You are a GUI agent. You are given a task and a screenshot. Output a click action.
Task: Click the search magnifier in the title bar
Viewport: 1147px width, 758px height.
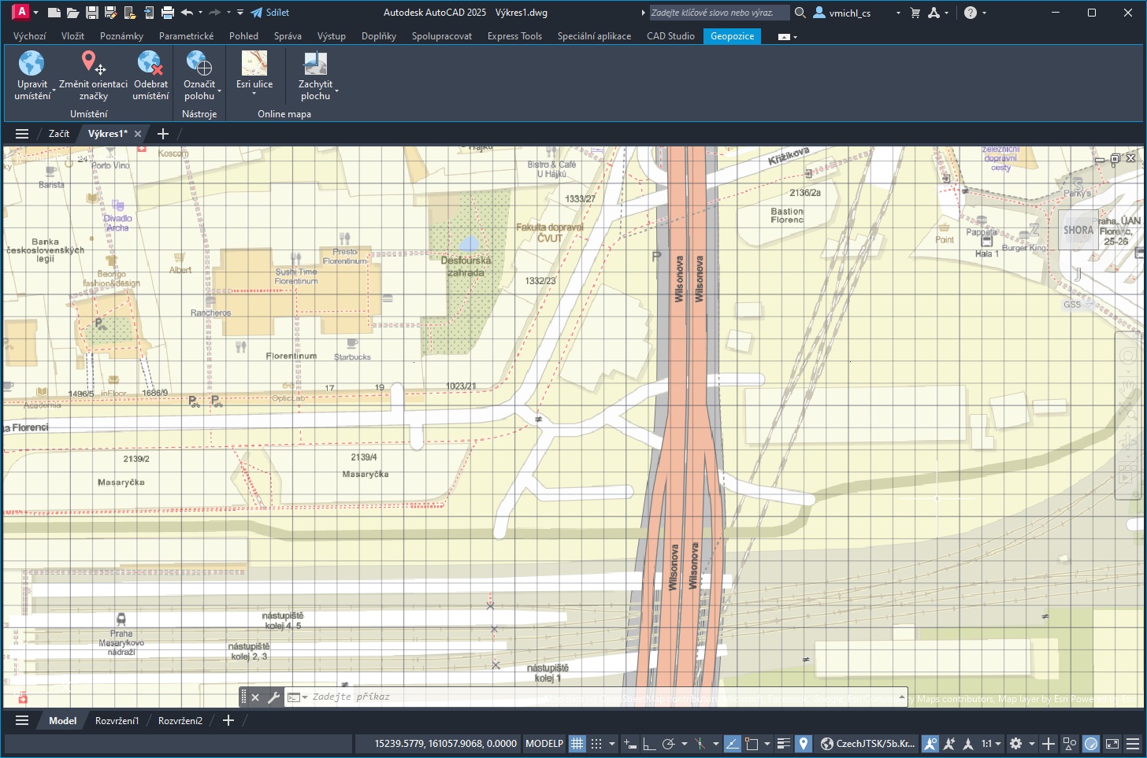tap(800, 13)
